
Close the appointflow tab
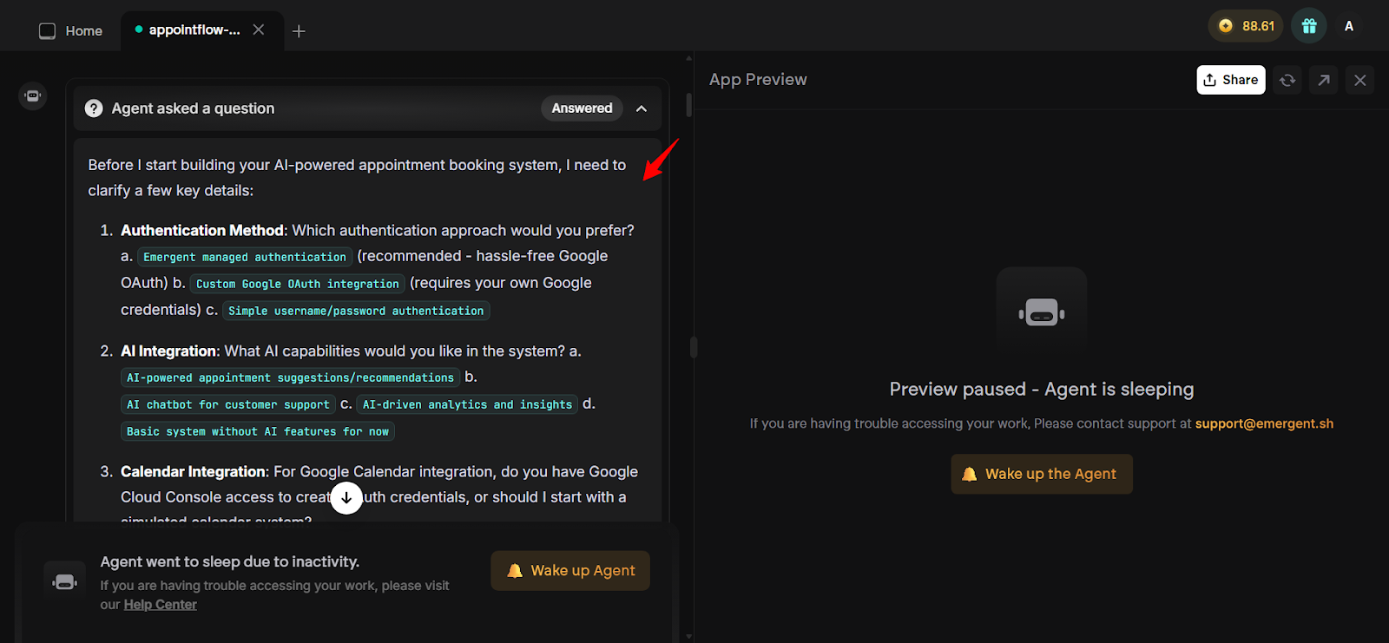(x=259, y=30)
